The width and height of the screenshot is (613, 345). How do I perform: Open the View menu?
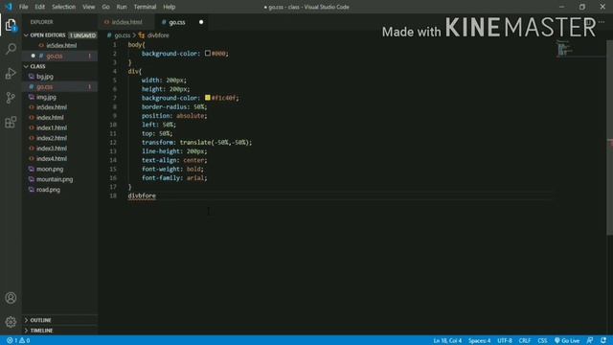[x=89, y=7]
